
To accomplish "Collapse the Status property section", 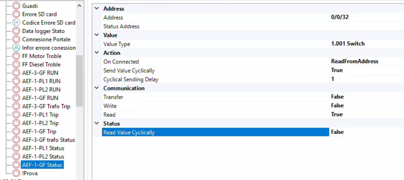I will click(97, 124).
